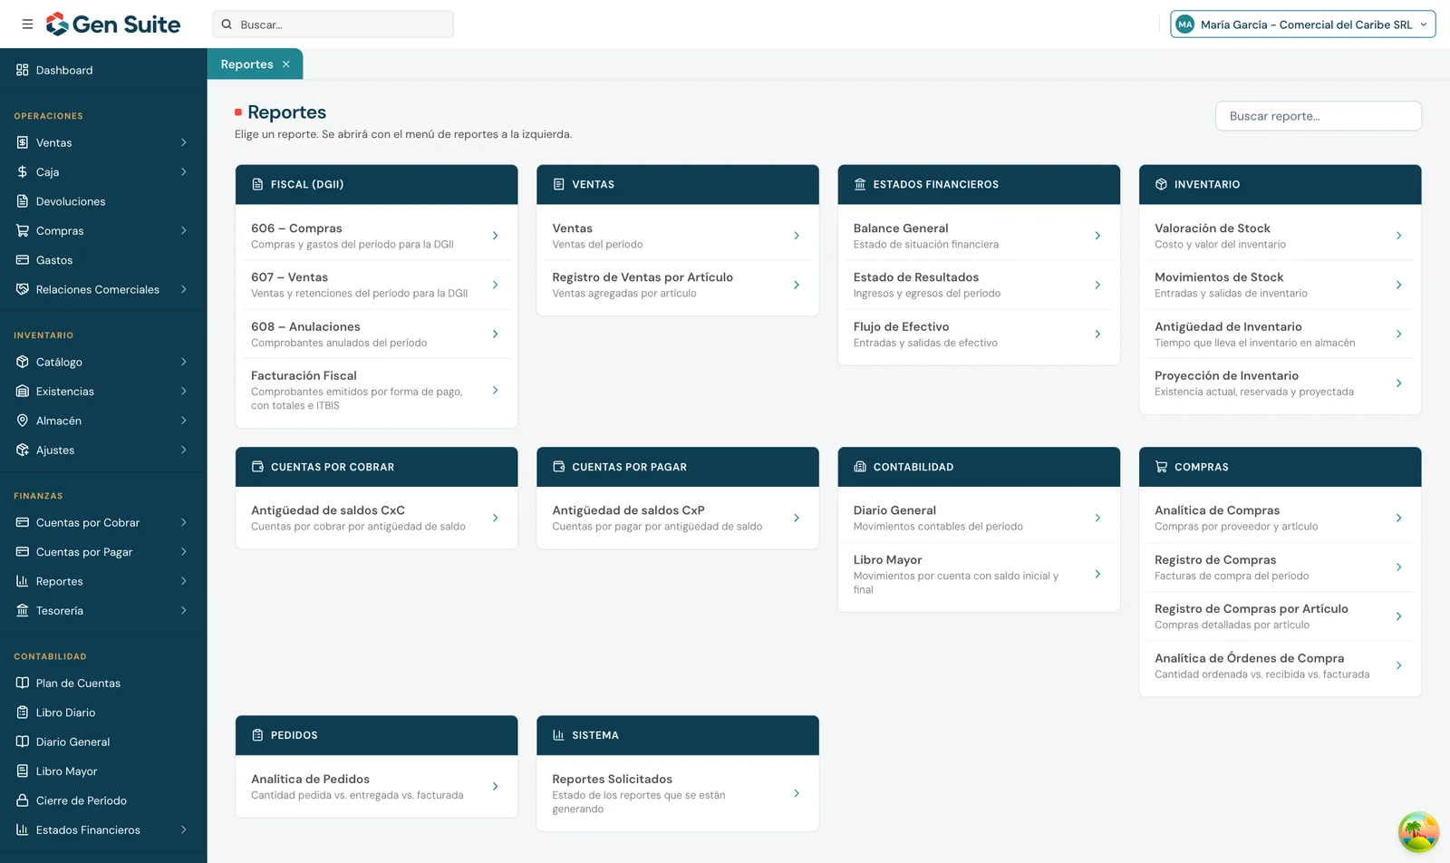Open Analítica de Órdenes de Compra
This screenshot has height=863, width=1450.
[1280, 665]
